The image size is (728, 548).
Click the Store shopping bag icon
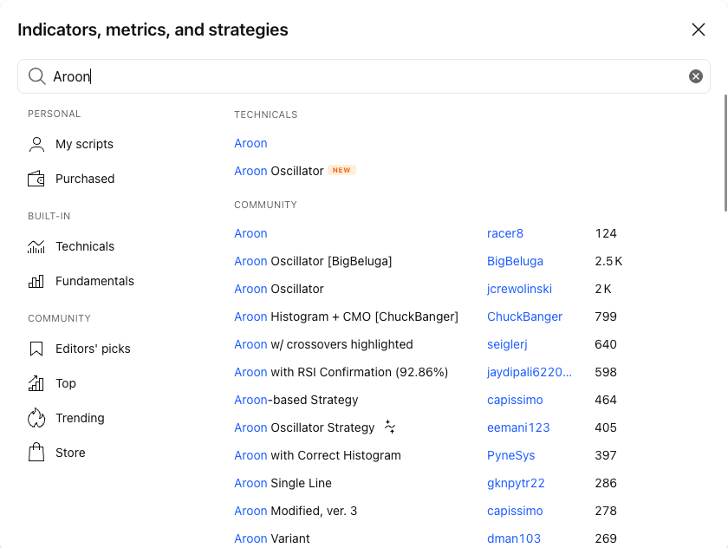click(x=36, y=453)
